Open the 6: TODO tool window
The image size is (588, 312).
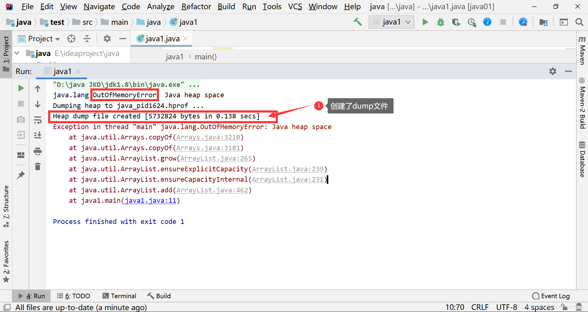[x=73, y=296]
